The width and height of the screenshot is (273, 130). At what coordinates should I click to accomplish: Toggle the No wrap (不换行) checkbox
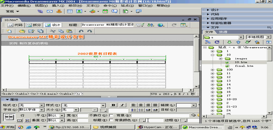pyautogui.click(x=111, y=115)
